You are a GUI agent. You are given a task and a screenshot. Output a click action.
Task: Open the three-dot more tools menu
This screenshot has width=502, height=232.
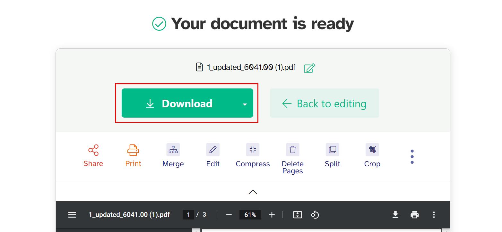(x=412, y=156)
